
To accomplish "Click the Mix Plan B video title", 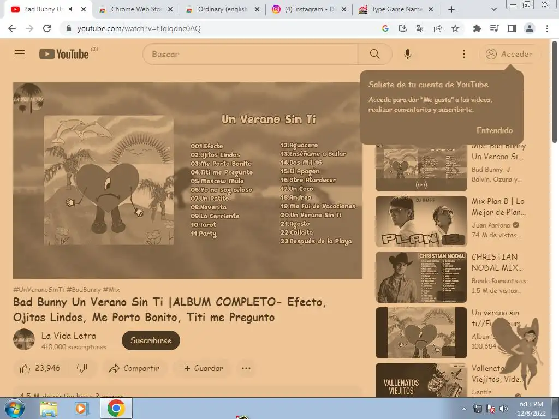I will (x=498, y=207).
